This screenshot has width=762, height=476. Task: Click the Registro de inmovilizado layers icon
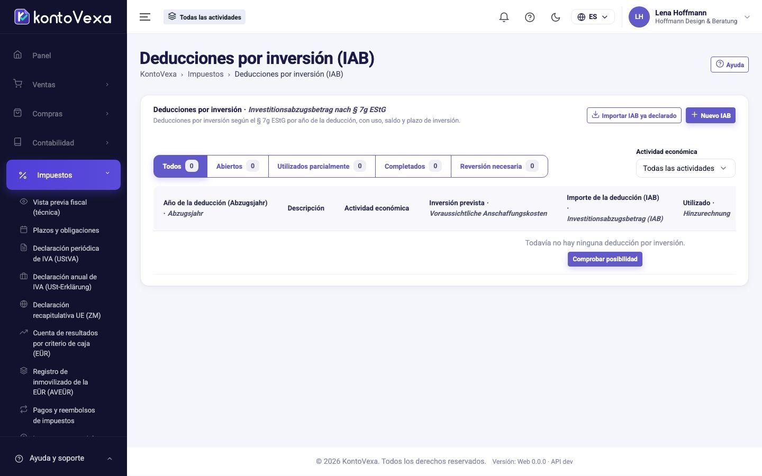[x=24, y=371]
